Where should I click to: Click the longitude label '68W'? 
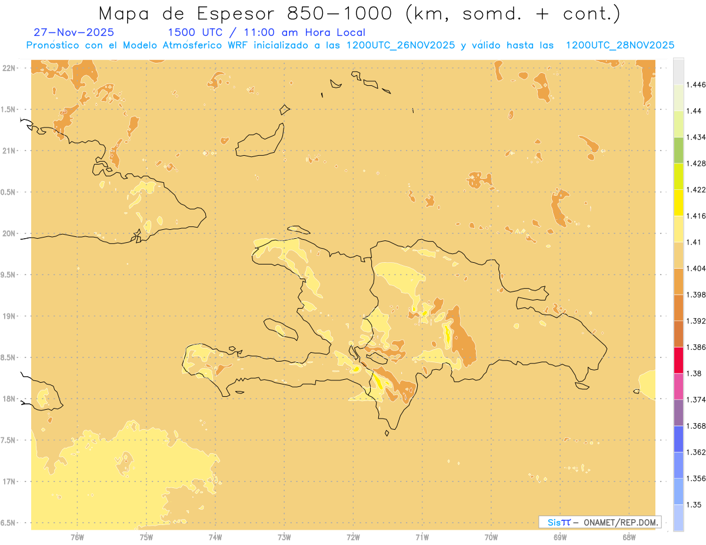[629, 537]
